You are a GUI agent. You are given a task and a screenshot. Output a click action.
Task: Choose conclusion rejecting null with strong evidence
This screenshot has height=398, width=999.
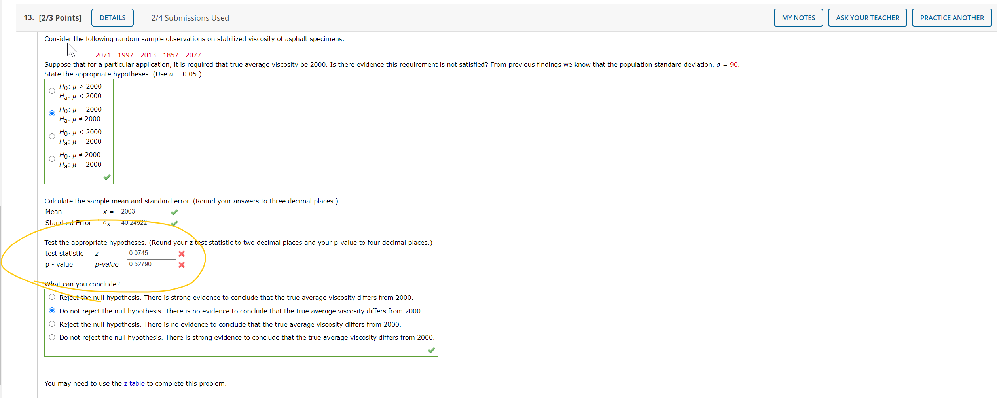[x=52, y=297]
